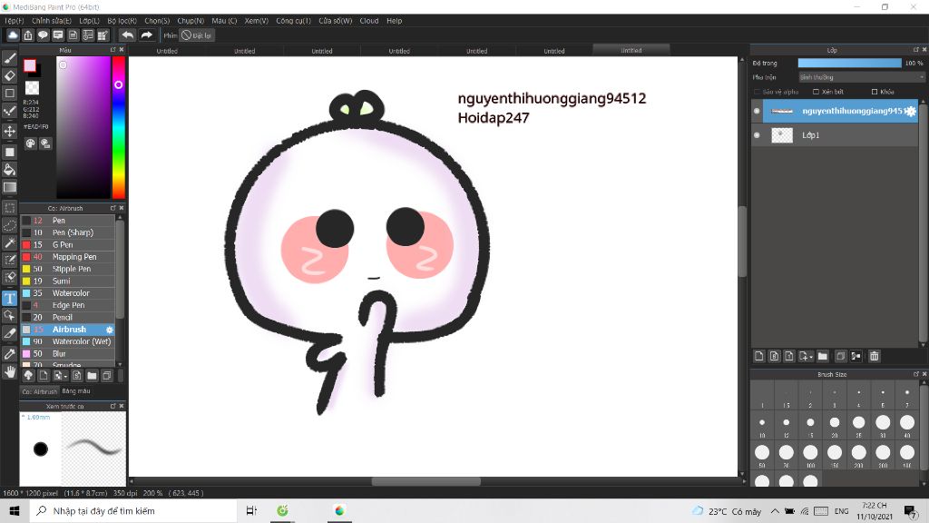Expand the add special layer dropdown

[x=810, y=357]
